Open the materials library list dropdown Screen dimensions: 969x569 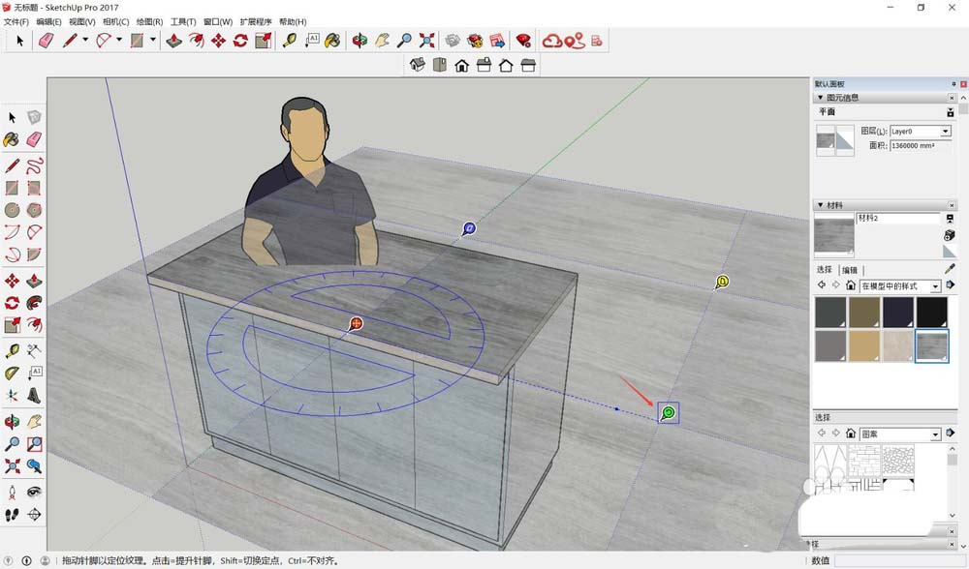(x=935, y=286)
